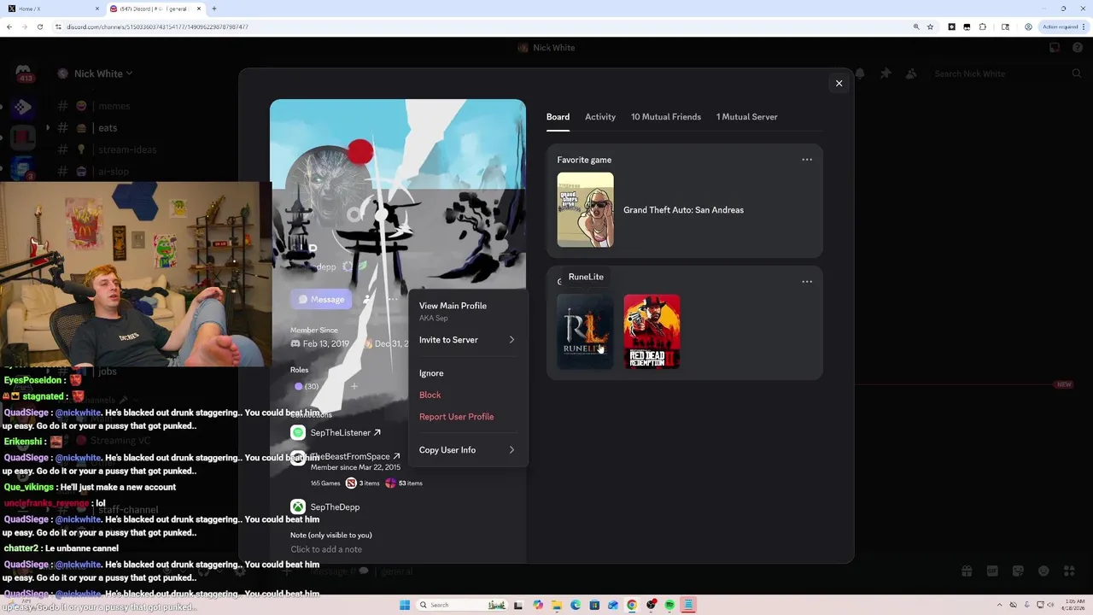Open the stream-ideas channel
The height and width of the screenshot is (615, 1093).
pyautogui.click(x=127, y=149)
